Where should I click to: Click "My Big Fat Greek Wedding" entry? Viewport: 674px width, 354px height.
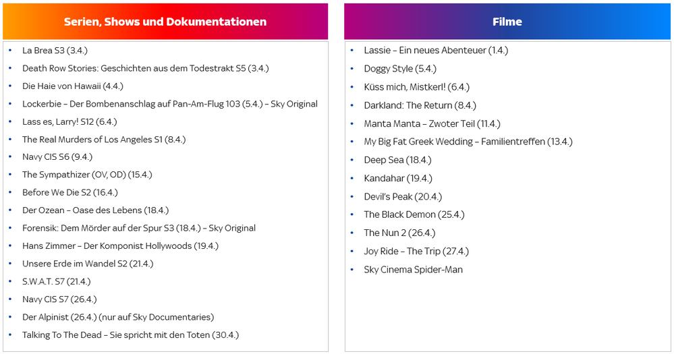468,142
